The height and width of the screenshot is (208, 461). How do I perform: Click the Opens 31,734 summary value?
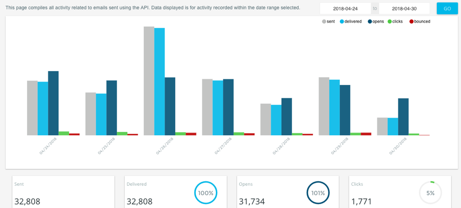coord(252,201)
